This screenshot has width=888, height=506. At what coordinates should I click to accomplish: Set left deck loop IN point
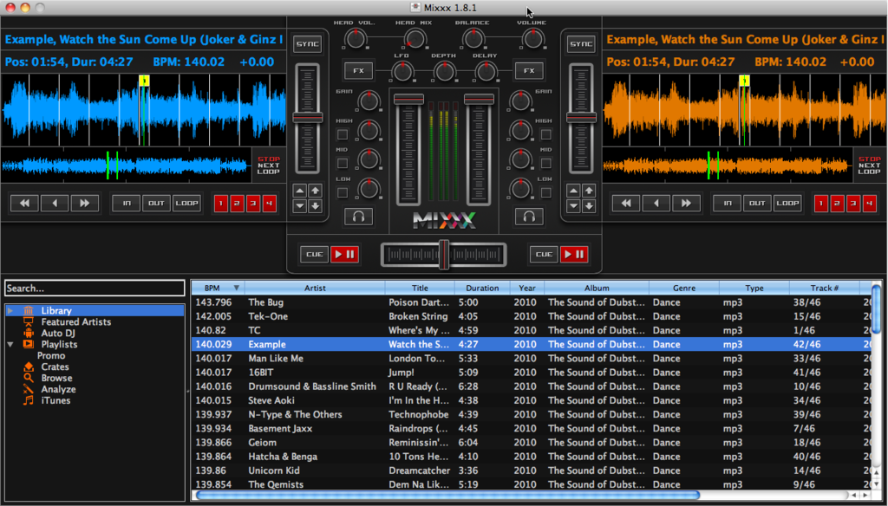(127, 204)
